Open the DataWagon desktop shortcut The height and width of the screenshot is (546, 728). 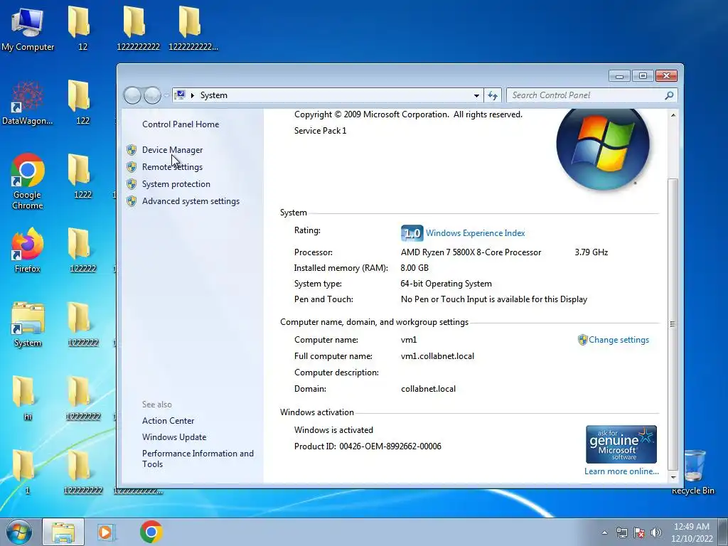28,102
